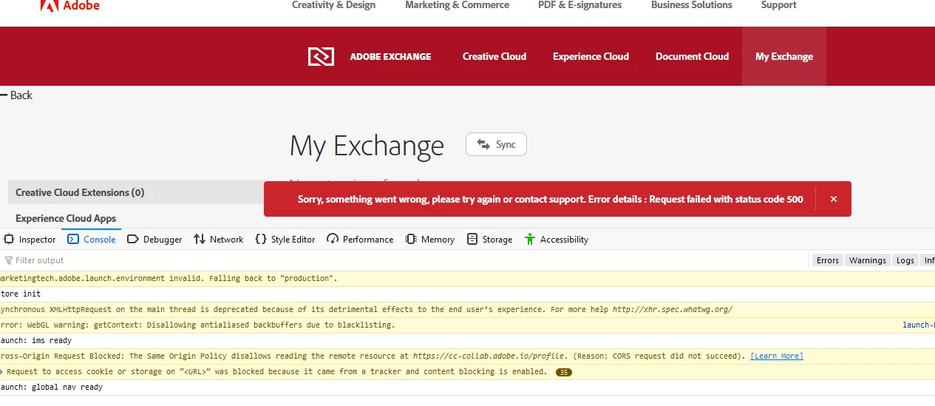
Task: Toggle the Errors console filter
Action: (827, 260)
